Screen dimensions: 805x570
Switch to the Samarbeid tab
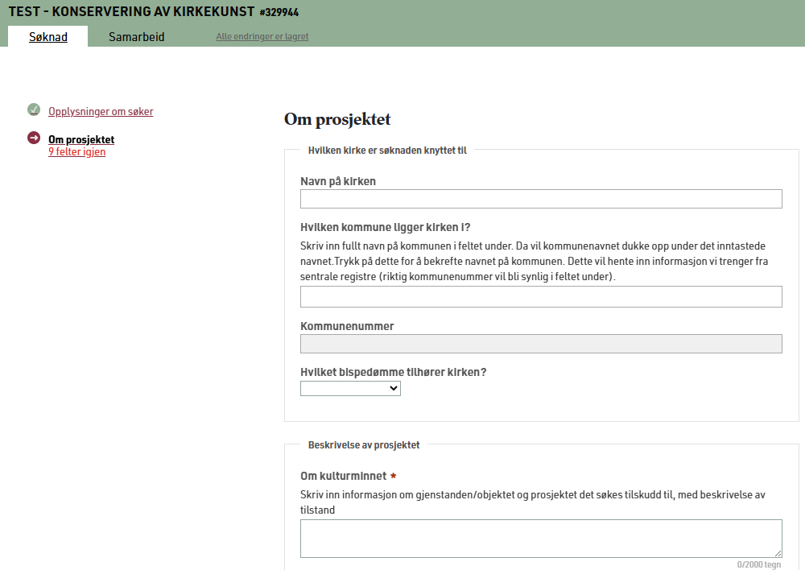click(x=137, y=37)
